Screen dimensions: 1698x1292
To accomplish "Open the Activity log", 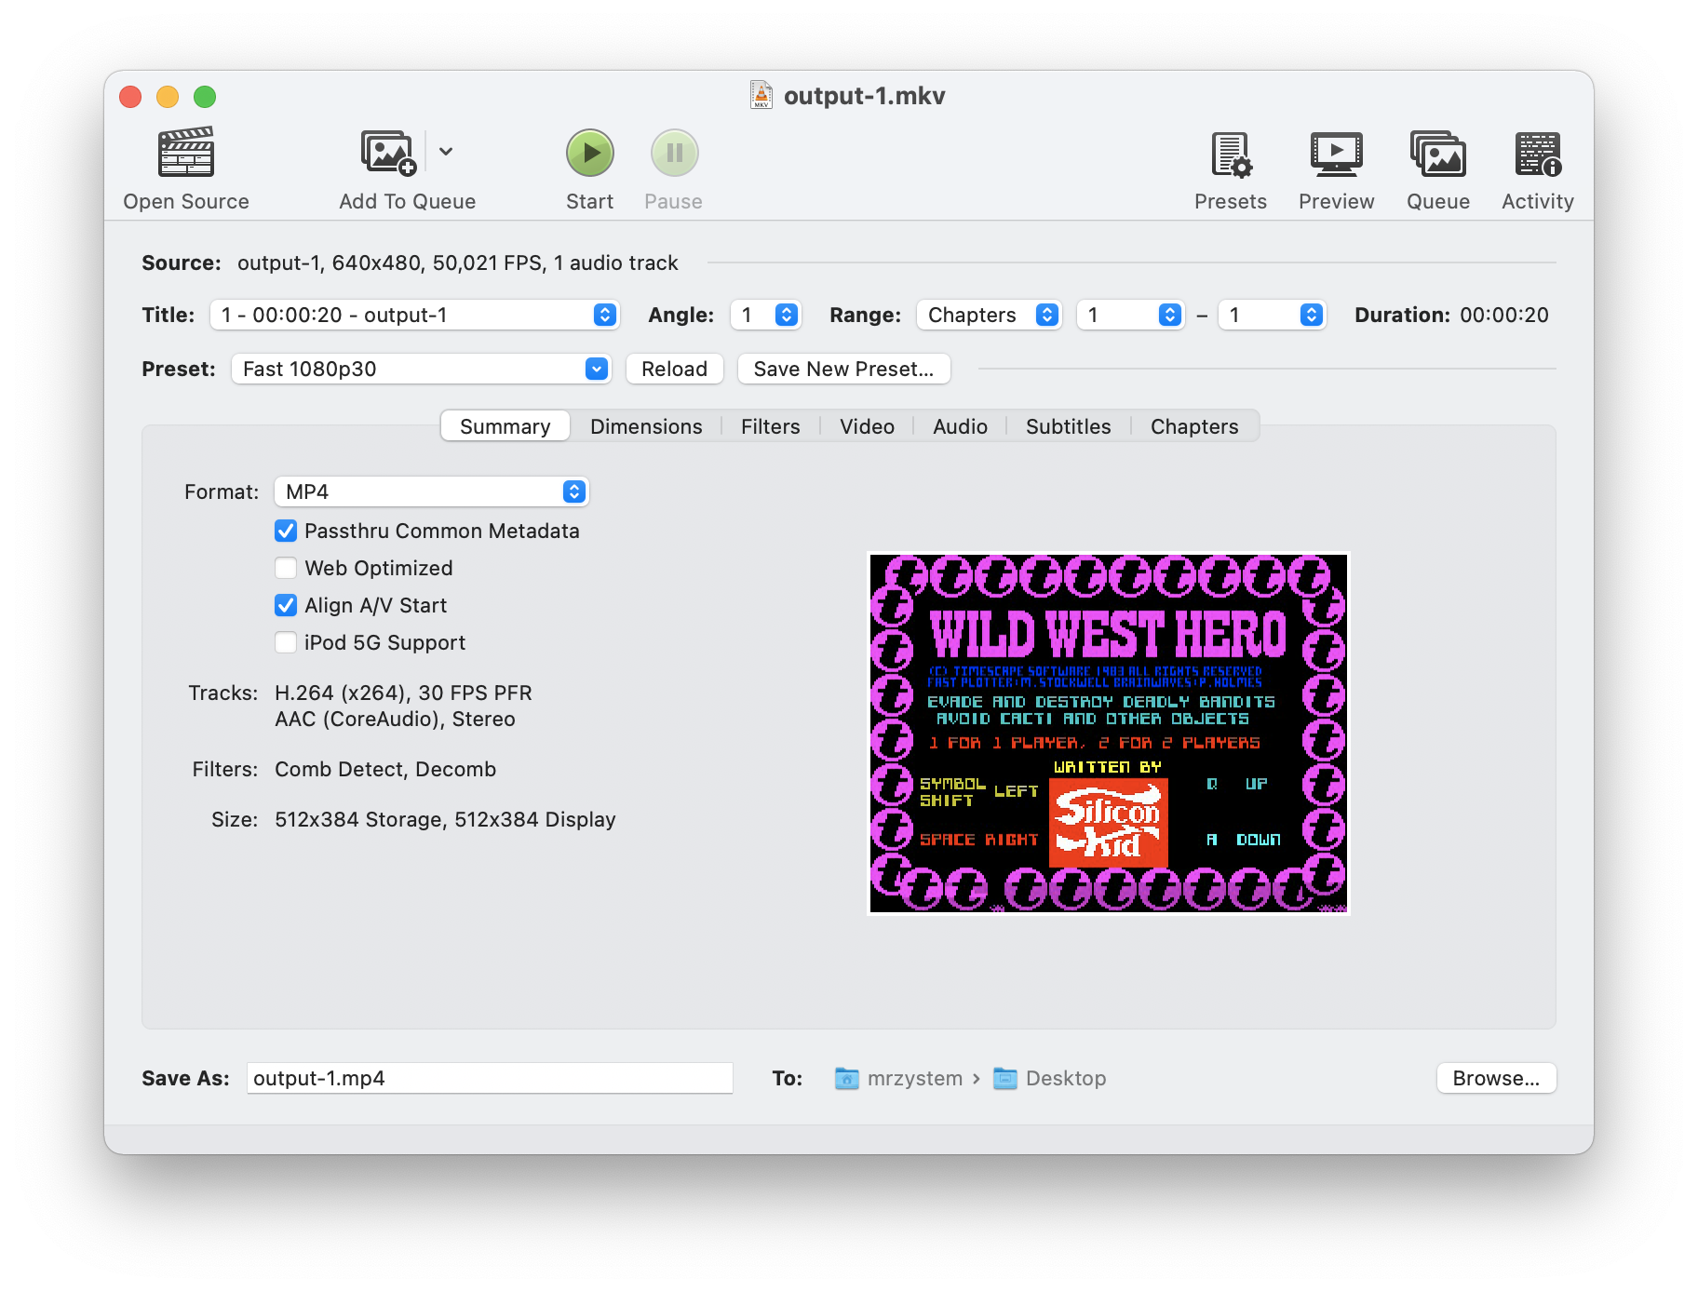I will point(1536,168).
